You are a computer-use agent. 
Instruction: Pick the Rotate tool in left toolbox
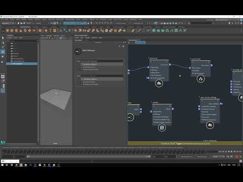click(x=3, y=57)
